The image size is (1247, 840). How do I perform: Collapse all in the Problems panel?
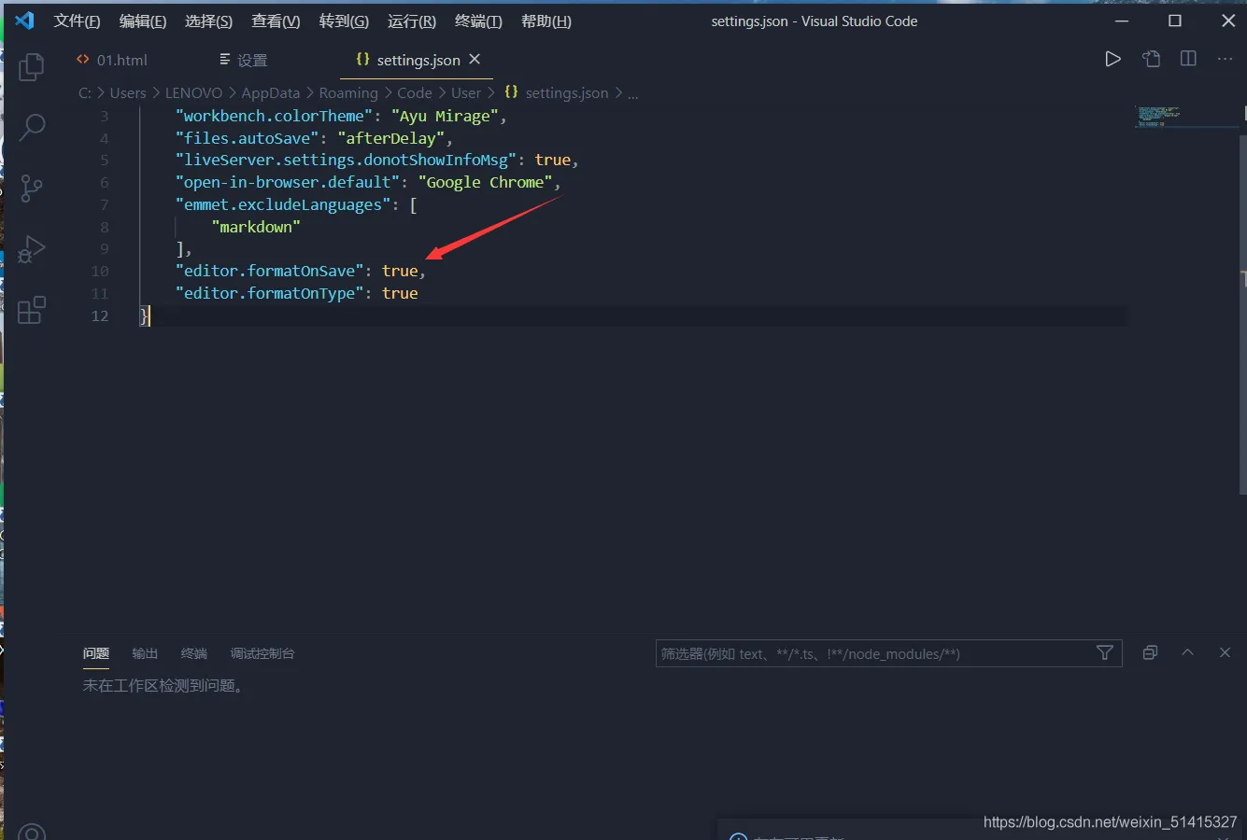point(1151,652)
